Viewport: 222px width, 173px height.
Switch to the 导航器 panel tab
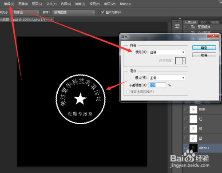coord(214,22)
